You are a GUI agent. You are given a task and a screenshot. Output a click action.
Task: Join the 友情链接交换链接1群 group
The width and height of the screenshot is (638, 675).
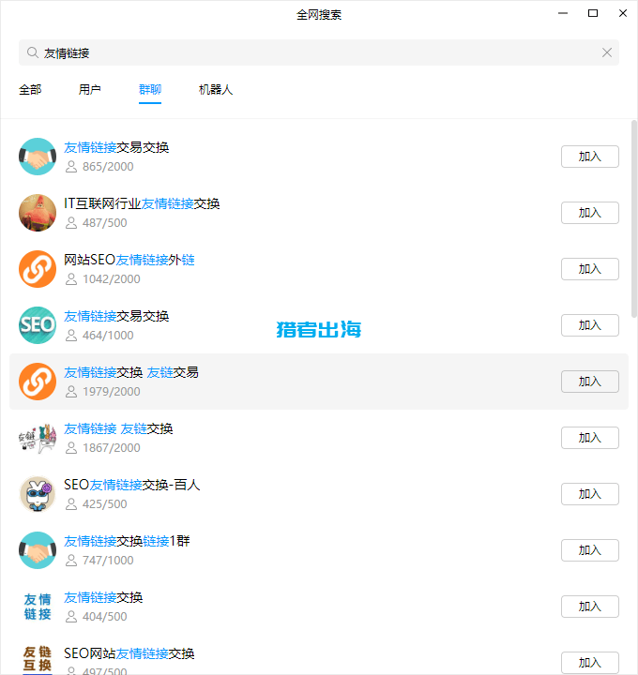(x=590, y=550)
